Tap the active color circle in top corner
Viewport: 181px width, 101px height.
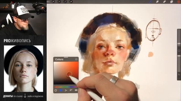pyautogui.click(x=179, y=2)
